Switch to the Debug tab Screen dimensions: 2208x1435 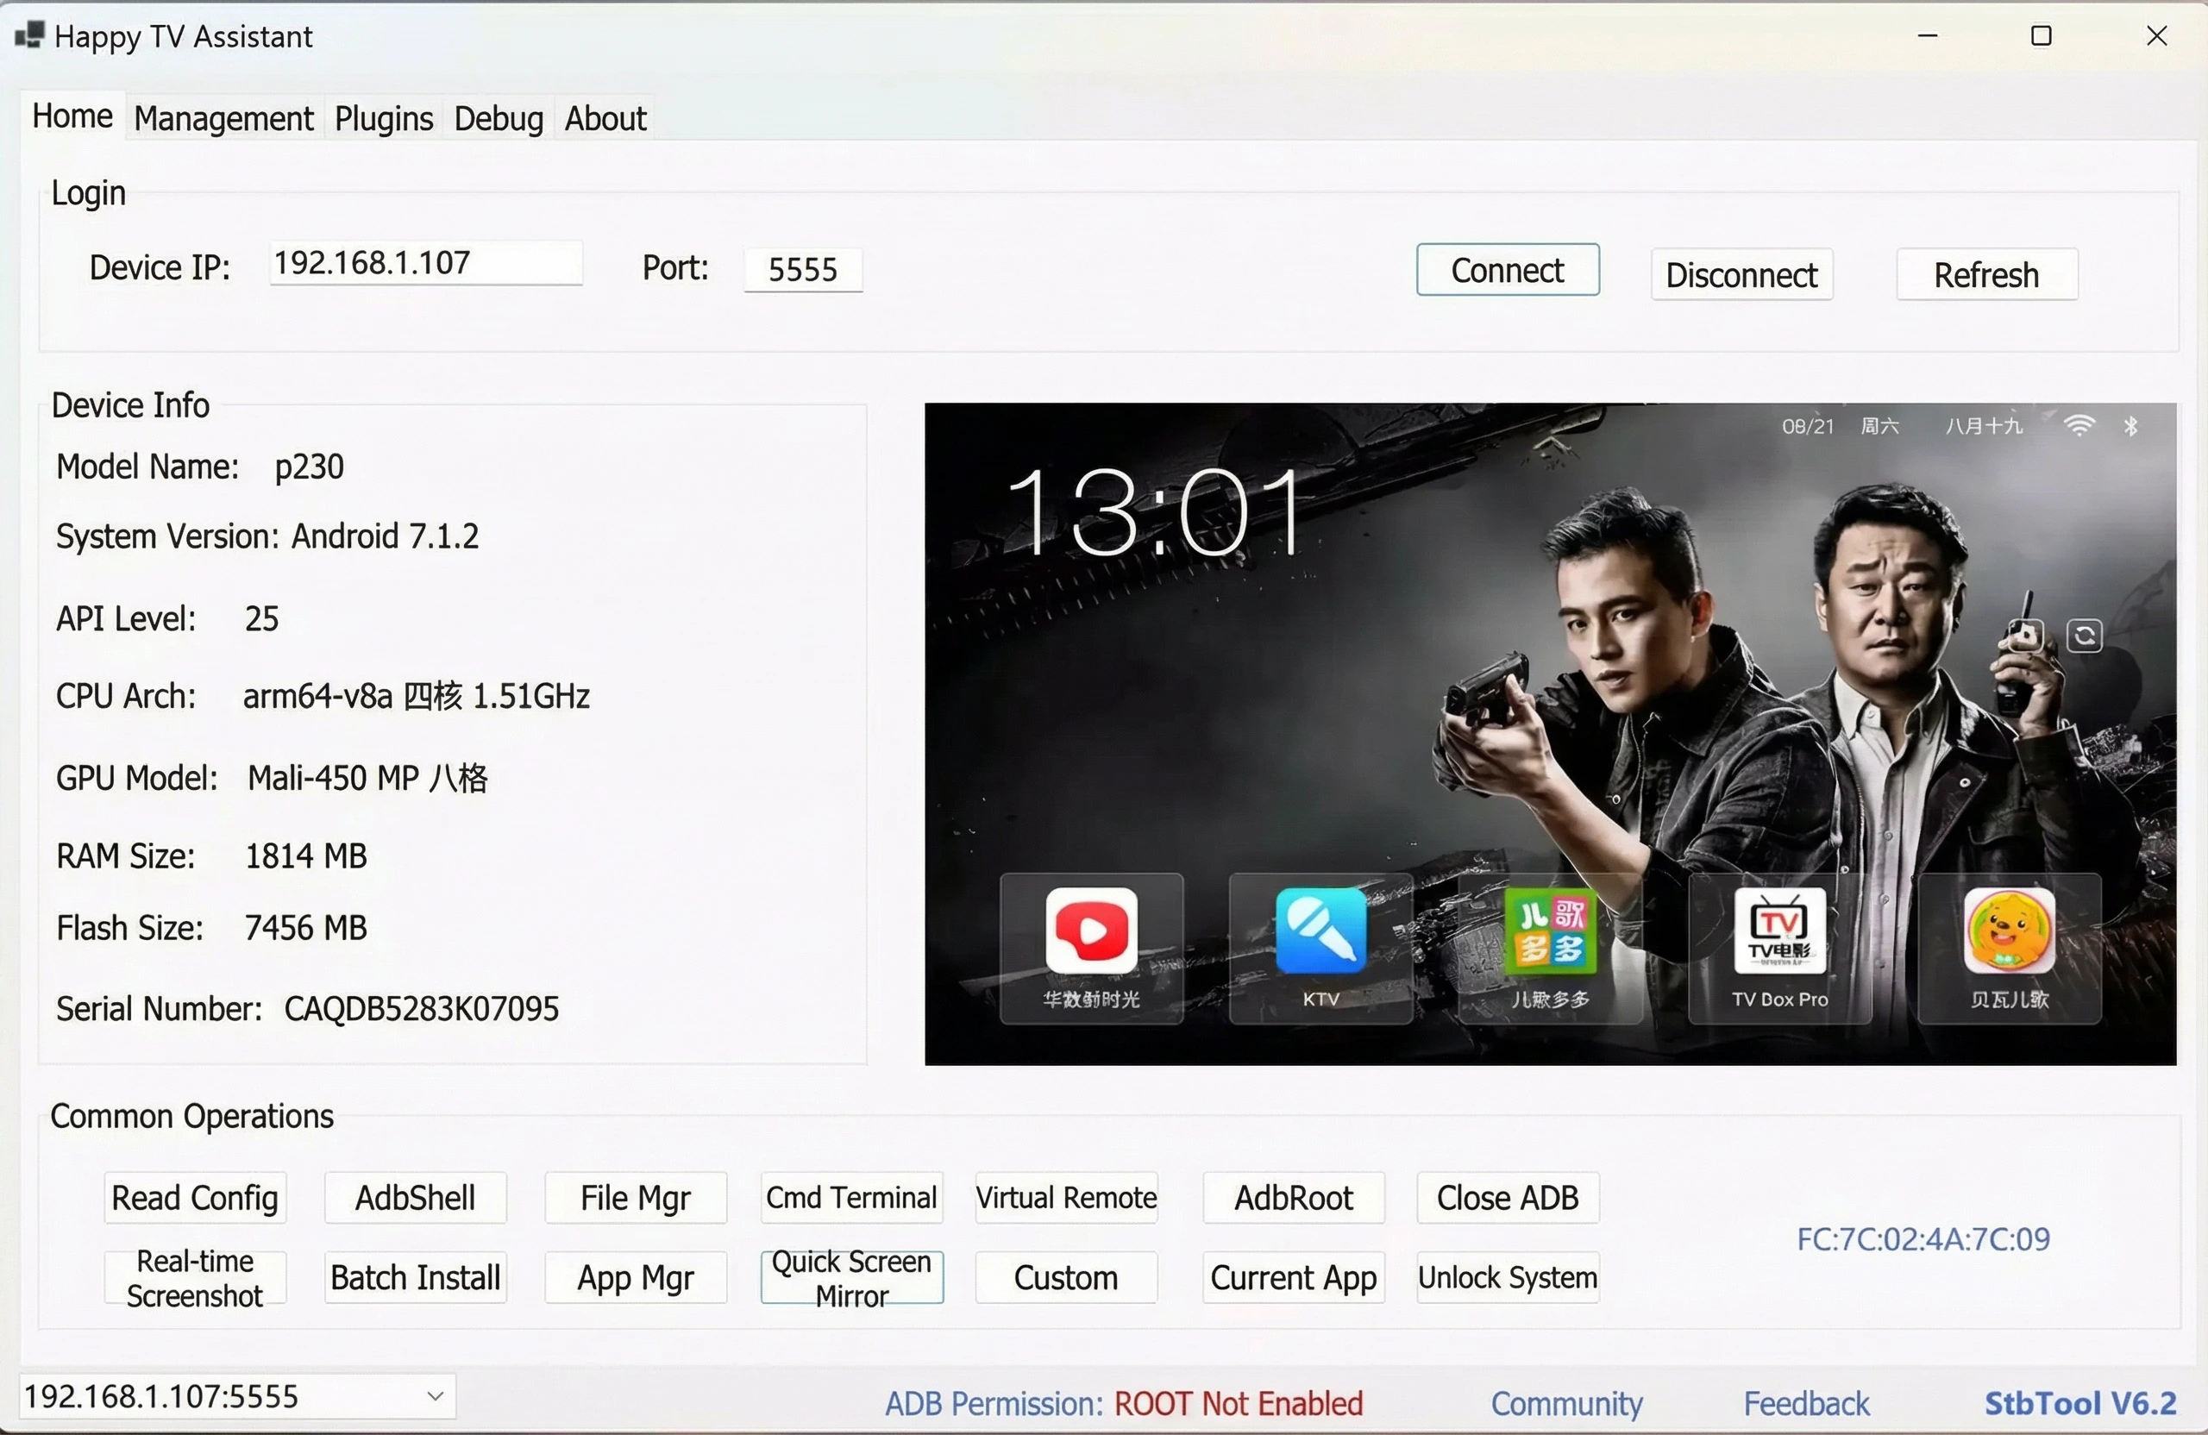coord(498,118)
